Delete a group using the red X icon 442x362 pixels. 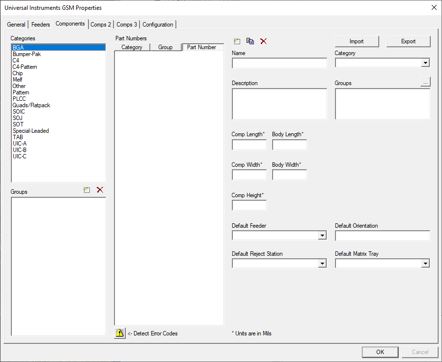click(x=100, y=190)
